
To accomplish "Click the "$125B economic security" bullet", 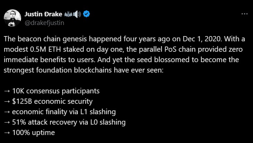I will click(x=52, y=102).
